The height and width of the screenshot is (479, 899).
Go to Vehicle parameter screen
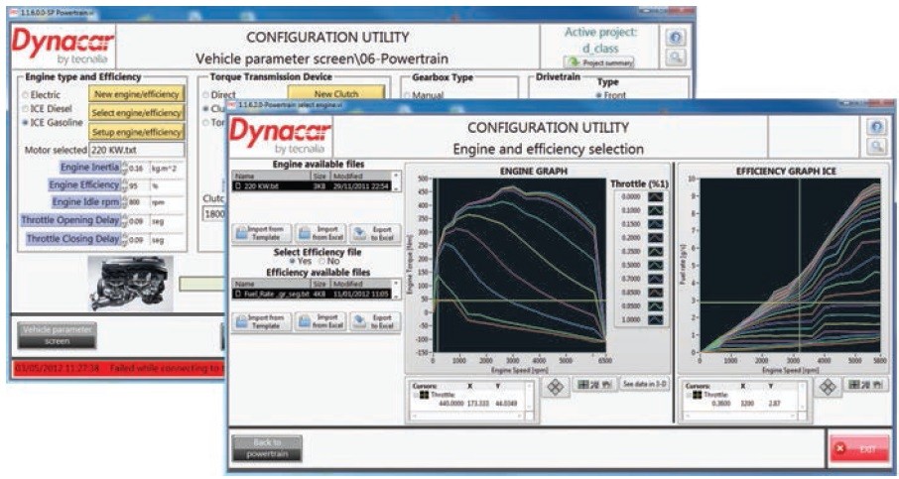pos(57,335)
